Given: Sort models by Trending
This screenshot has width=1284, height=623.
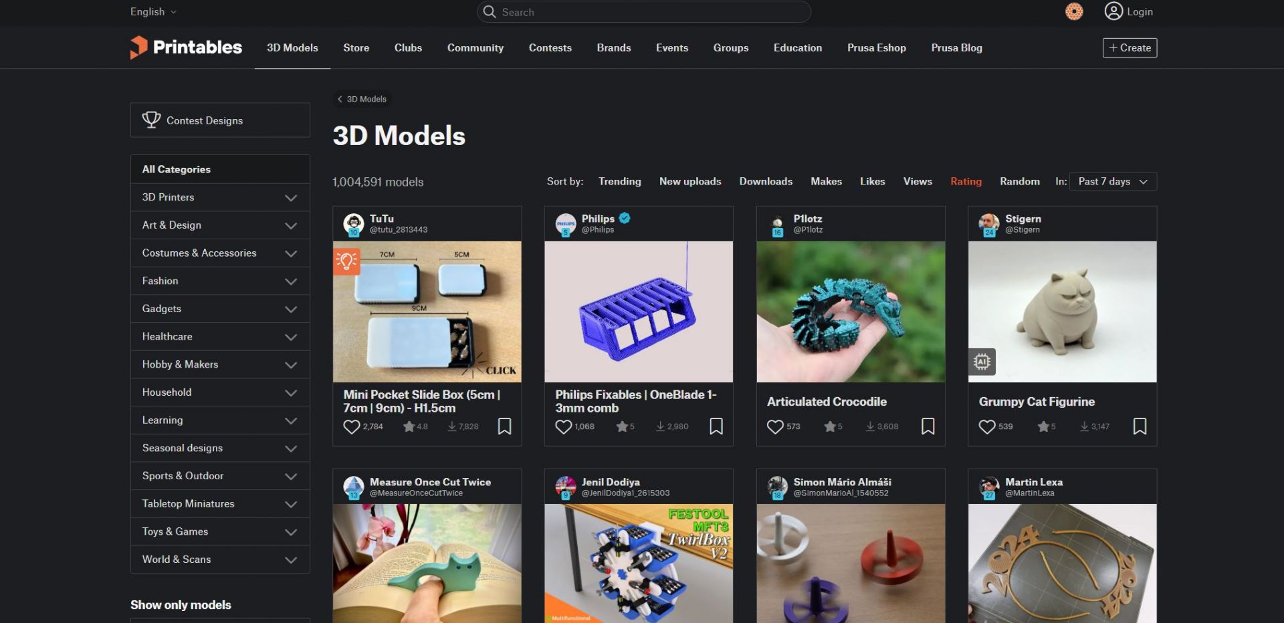Looking at the screenshot, I should 619,182.
